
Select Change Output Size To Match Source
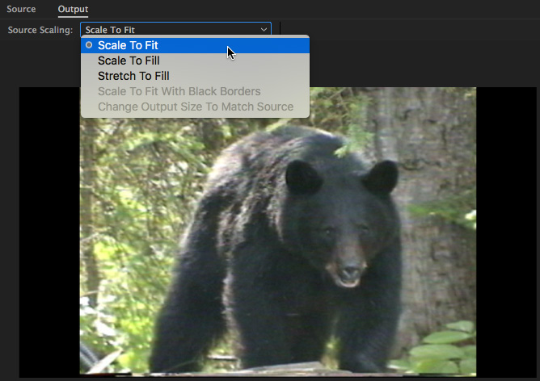coord(195,107)
